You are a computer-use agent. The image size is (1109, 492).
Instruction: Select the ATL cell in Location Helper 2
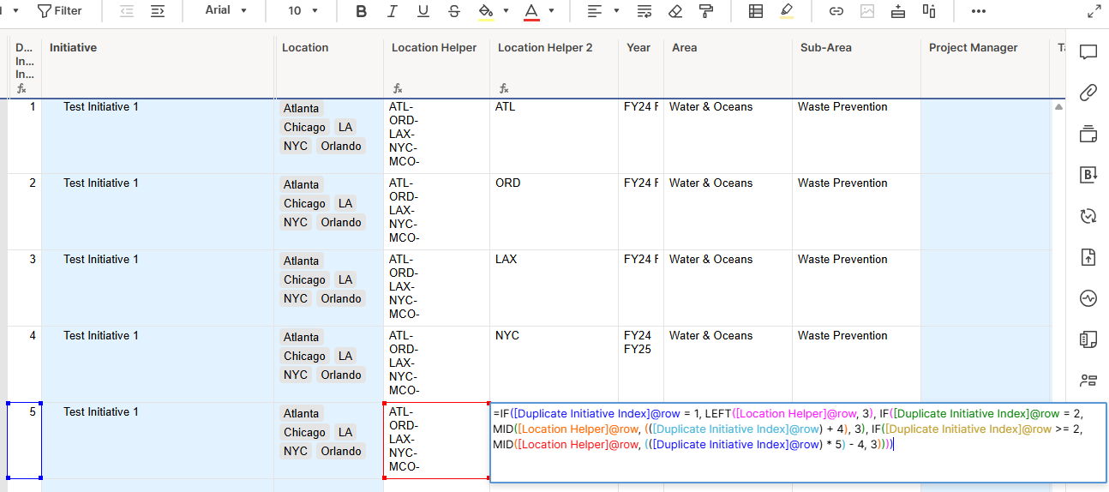(x=554, y=136)
